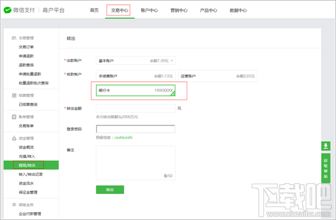Select the 手续费账户 receiving account option
Screen dimensions: 336x220
pos(135,76)
